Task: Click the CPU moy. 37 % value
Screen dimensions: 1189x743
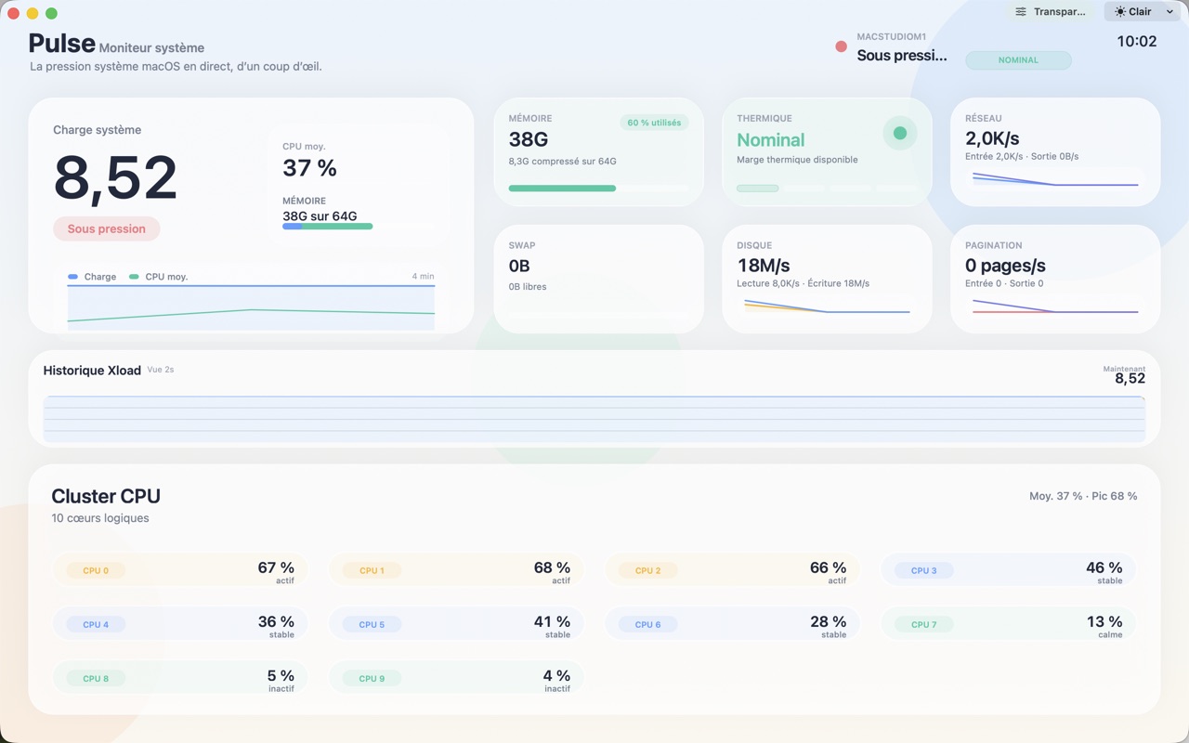Action: coord(309,168)
